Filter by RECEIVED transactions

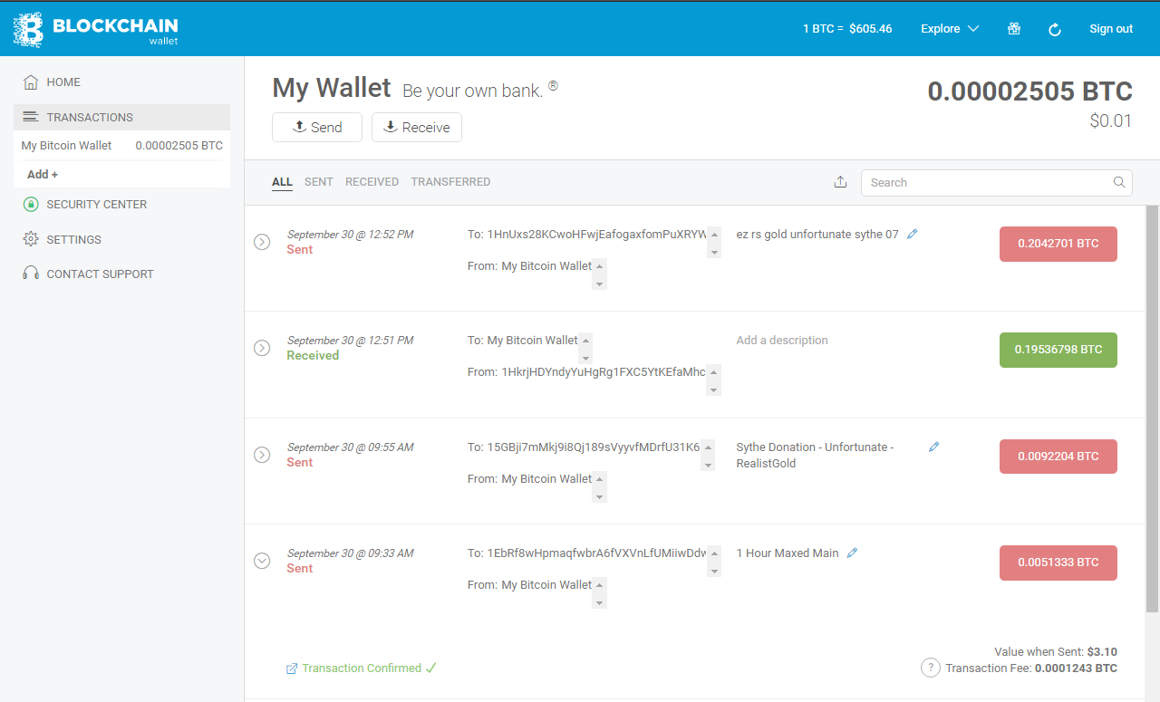coord(372,182)
